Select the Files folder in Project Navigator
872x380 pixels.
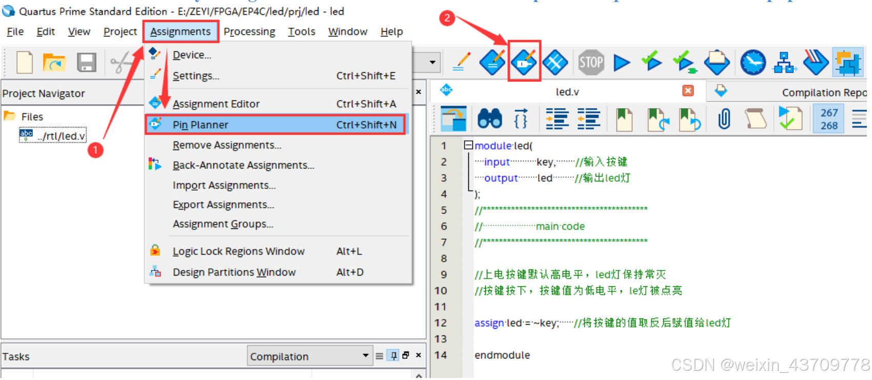pos(24,116)
